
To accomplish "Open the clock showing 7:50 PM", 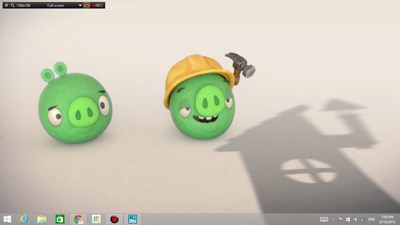I will tap(387, 219).
